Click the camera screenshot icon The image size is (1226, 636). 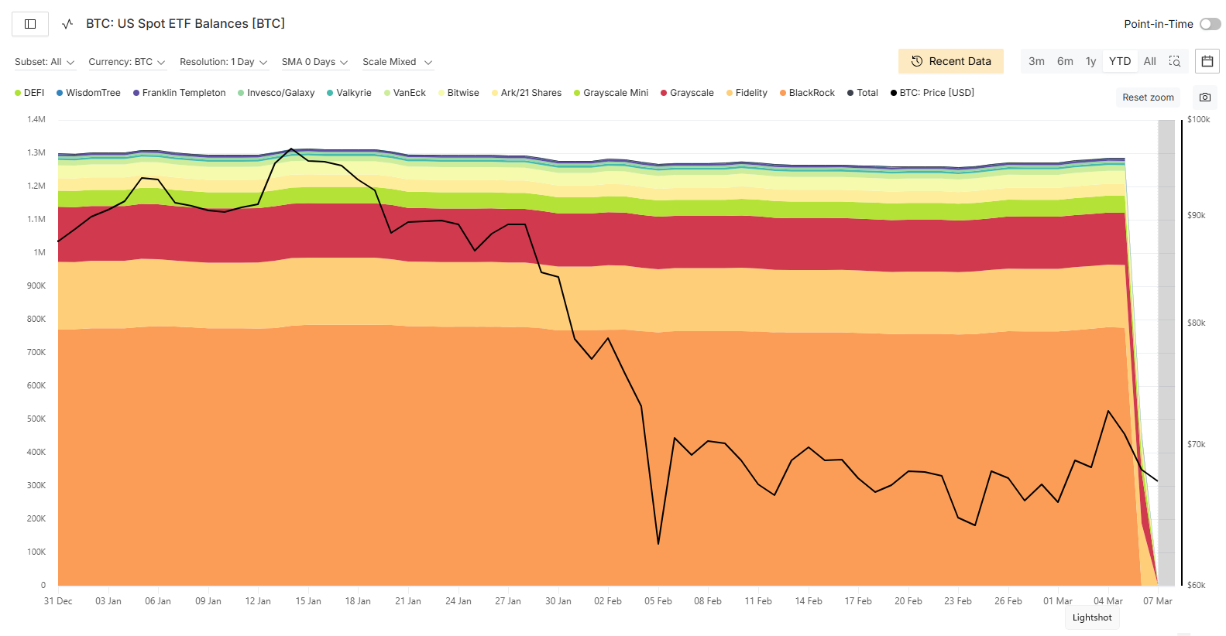pos(1204,97)
